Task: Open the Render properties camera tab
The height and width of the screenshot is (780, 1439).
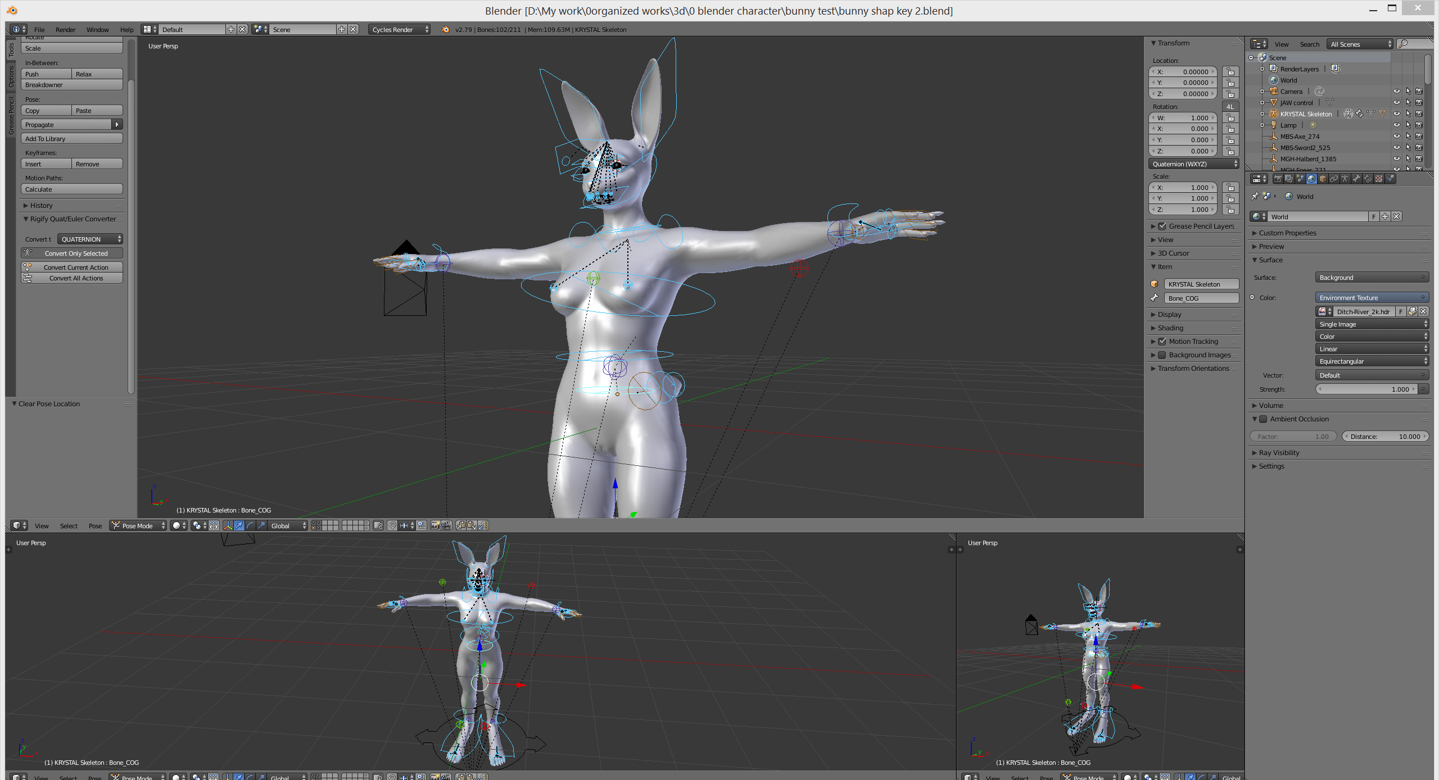Action: click(1278, 179)
